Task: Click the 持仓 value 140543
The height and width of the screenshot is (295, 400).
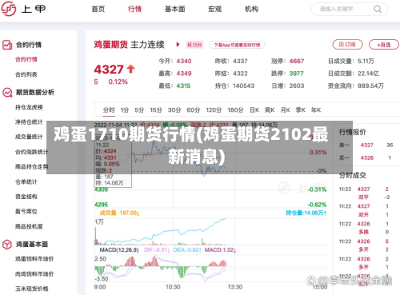Action: click(243, 86)
